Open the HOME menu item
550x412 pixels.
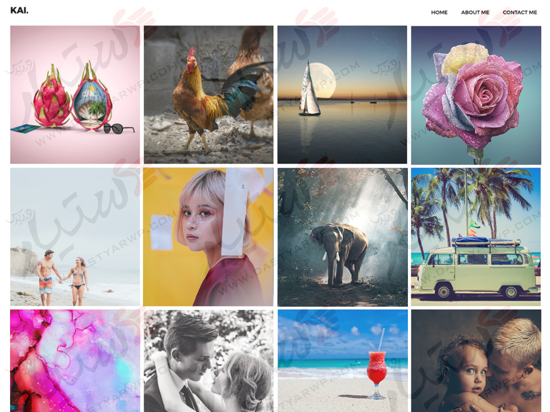[439, 12]
